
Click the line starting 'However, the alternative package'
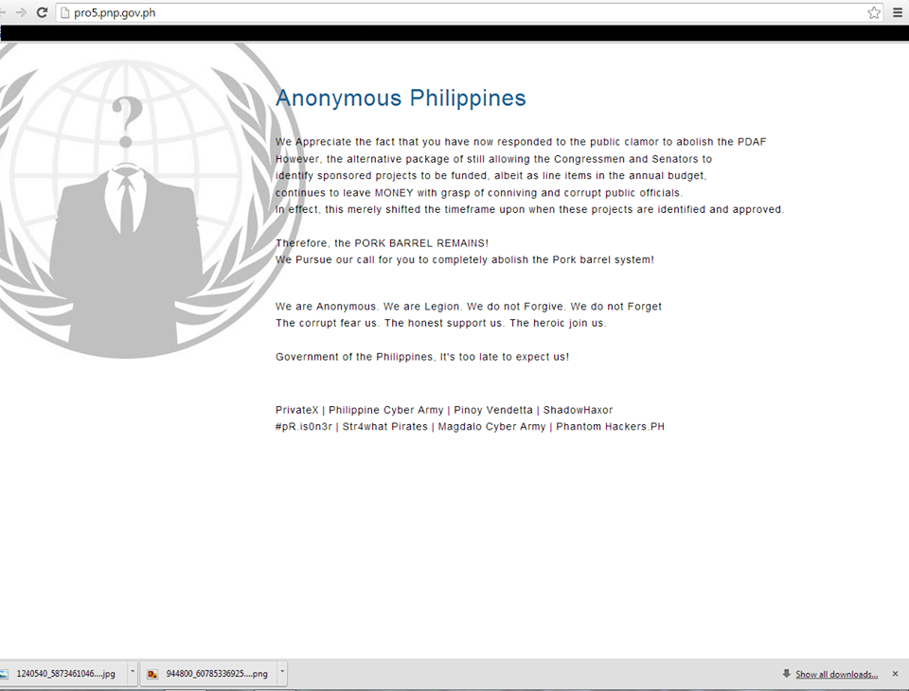coord(493,159)
